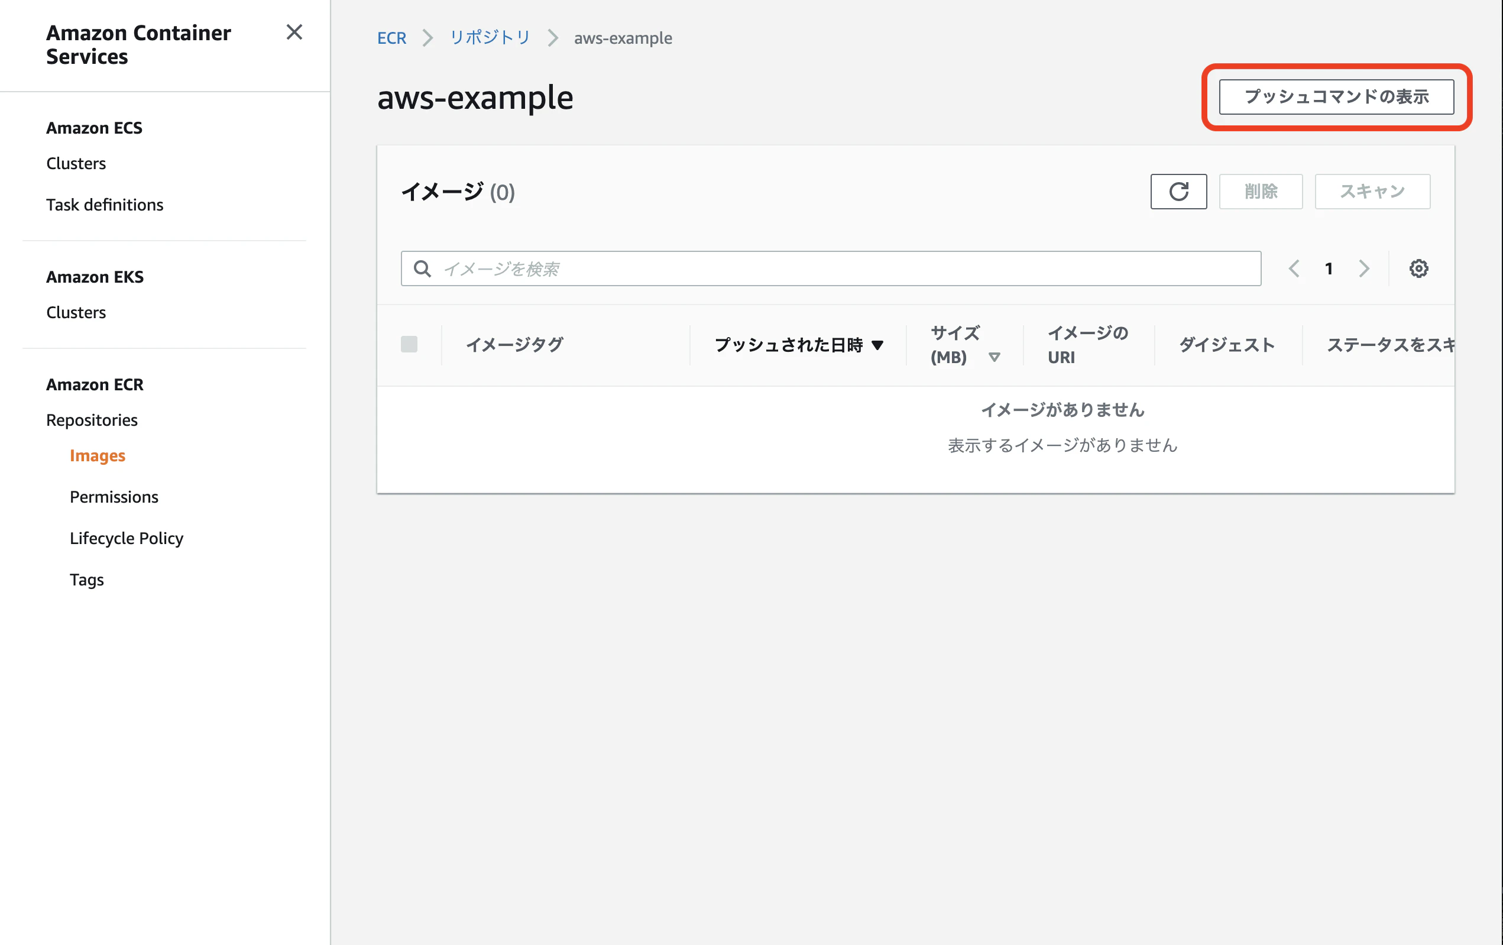Click the 削除 button

pyautogui.click(x=1261, y=192)
